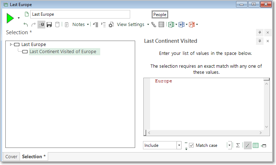Click the Europe value in the list
Viewport: 276px width, 165px height.
coord(164,81)
